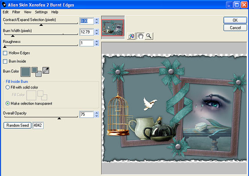
Task: Click the Overall Opacity slider handle
Action: tap(59, 118)
